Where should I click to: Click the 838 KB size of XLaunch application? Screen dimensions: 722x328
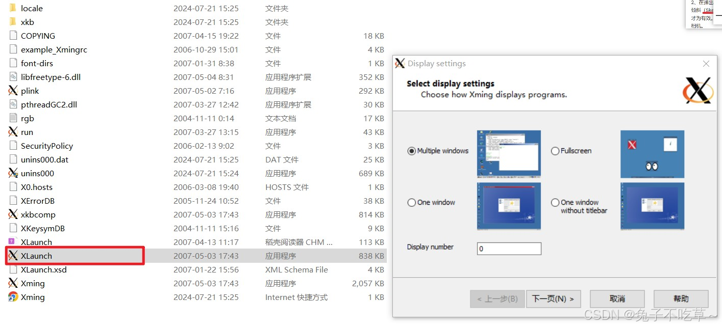coord(371,256)
